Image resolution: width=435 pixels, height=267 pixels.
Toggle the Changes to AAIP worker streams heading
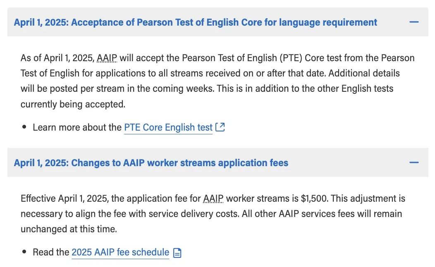click(151, 163)
